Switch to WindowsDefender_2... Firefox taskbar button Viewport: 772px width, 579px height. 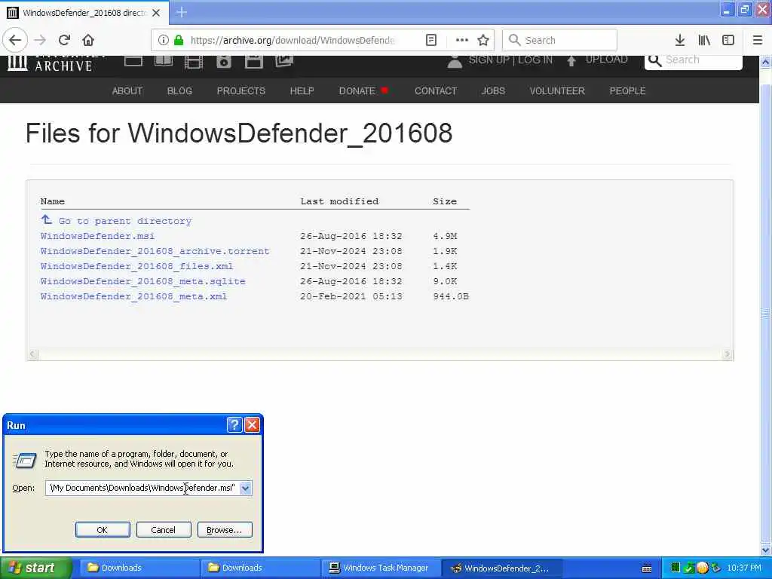tap(501, 568)
